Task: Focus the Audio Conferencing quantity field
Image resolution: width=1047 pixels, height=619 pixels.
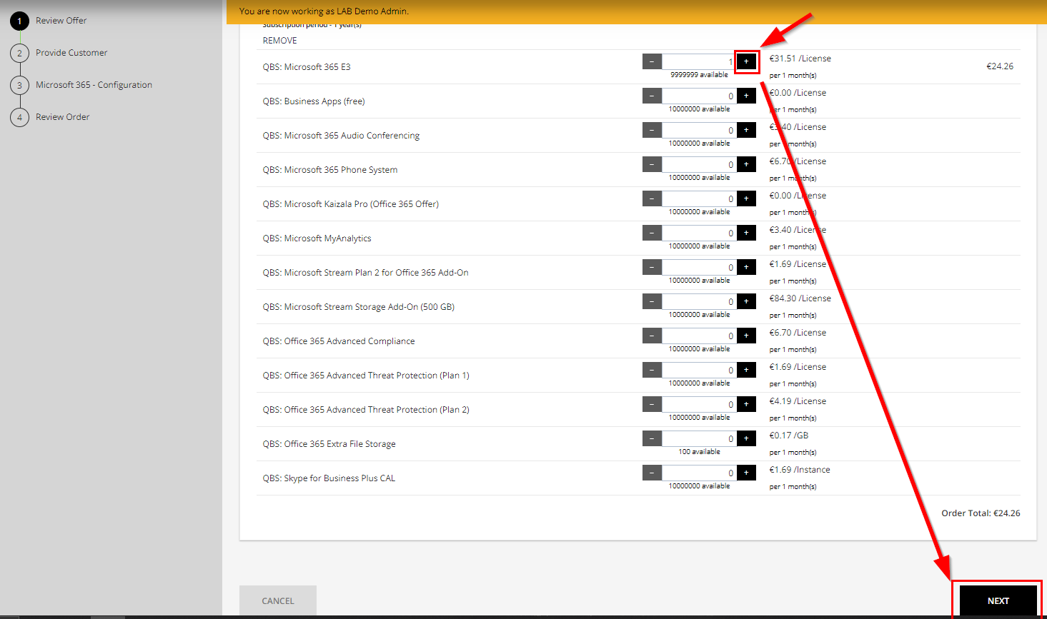Action: 699,130
